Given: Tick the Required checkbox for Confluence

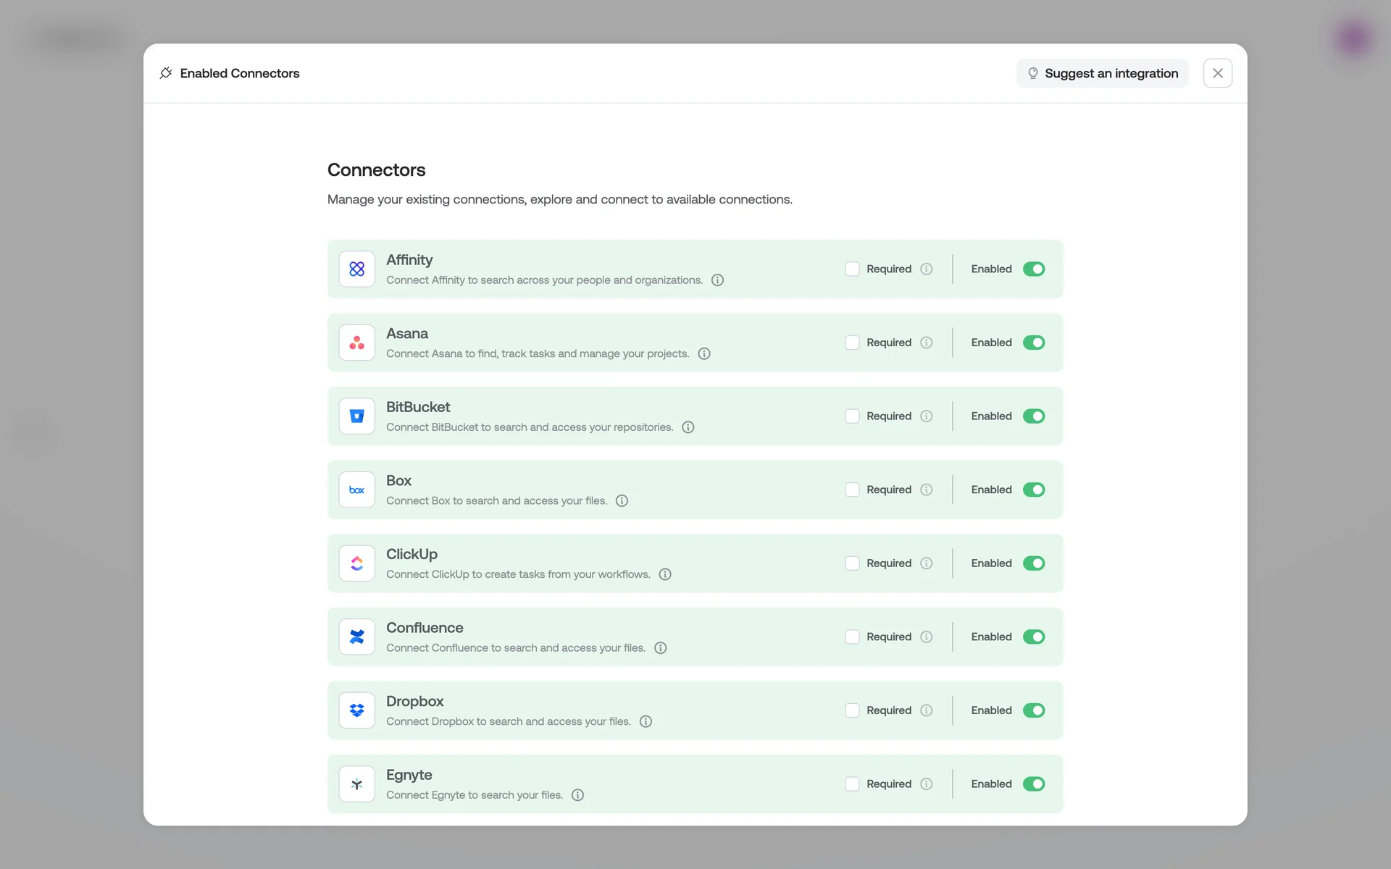Looking at the screenshot, I should pos(852,637).
